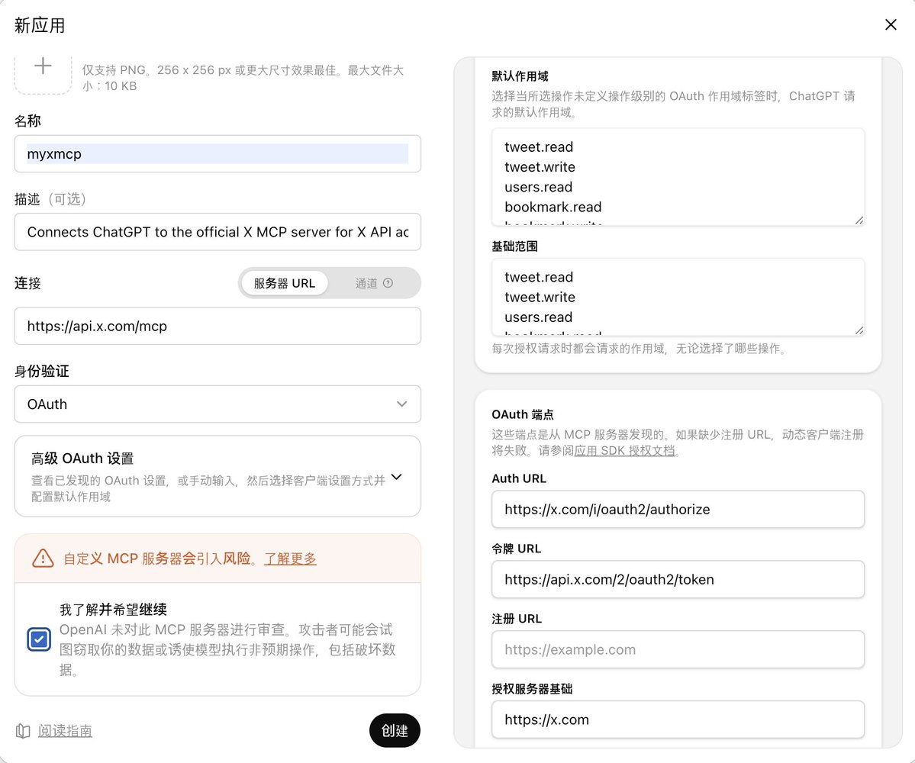Click the 授权服务器基础 field with https://x.com

(678, 720)
